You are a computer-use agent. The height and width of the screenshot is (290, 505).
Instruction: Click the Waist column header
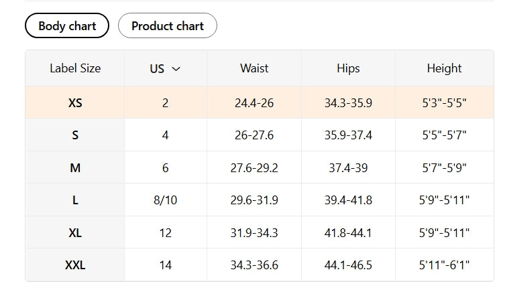254,68
